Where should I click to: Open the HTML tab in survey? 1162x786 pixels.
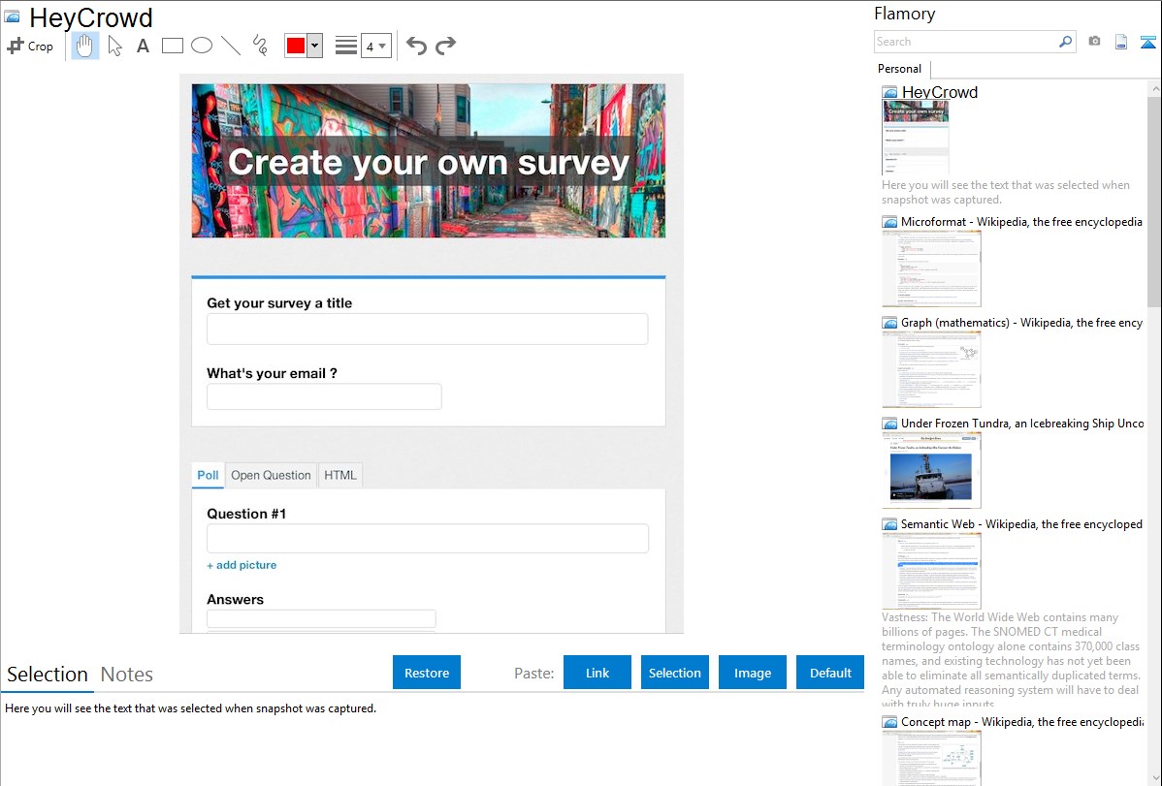(x=340, y=475)
